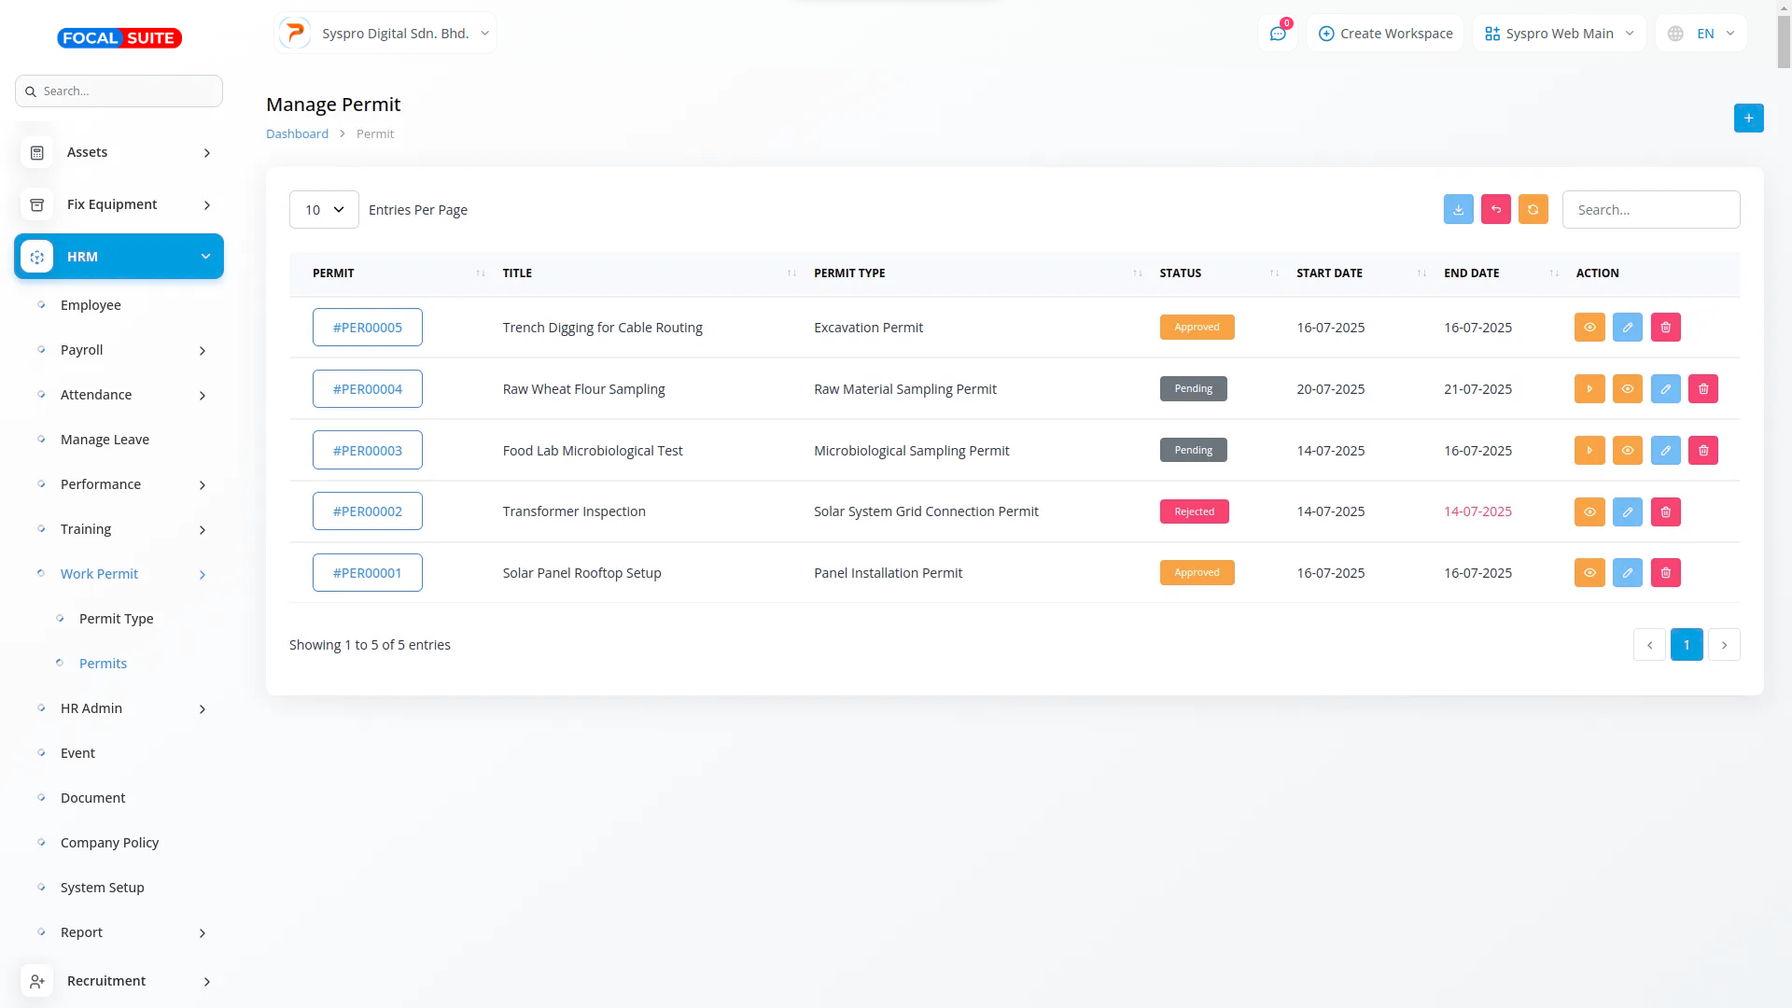
Task: Open the chat messages notification icon
Action: click(x=1277, y=34)
